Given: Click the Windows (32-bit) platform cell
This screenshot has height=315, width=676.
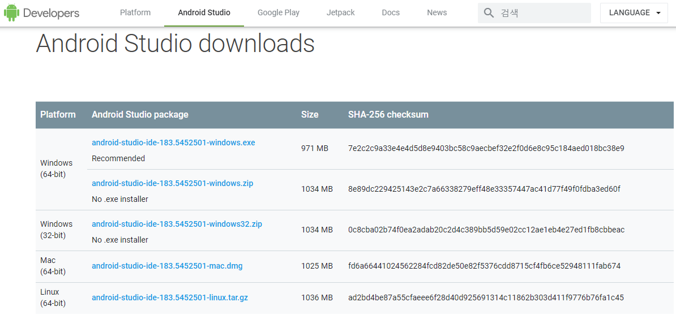Looking at the screenshot, I should point(57,230).
